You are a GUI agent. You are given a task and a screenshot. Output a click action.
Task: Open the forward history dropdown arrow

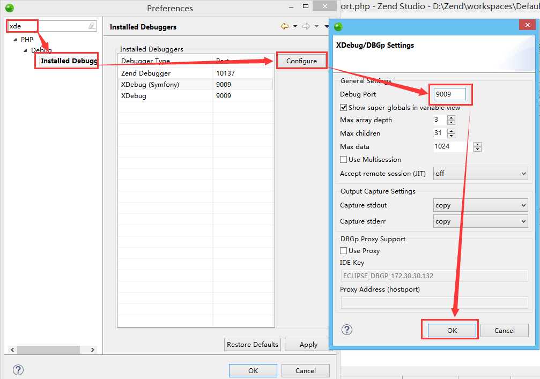pyautogui.click(x=316, y=26)
